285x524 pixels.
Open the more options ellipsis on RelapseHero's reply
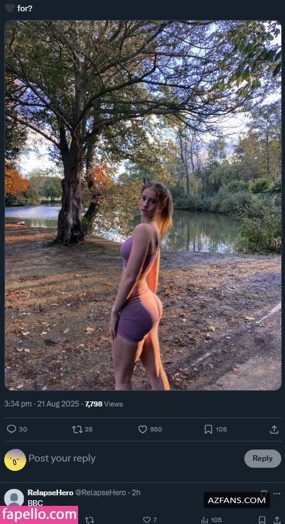[x=277, y=493]
